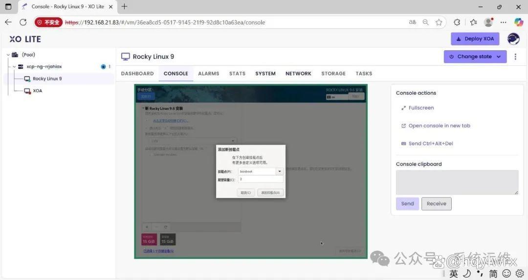The width and height of the screenshot is (528, 280).
Task: Click the desired capacity field in dialog
Action: click(261, 180)
